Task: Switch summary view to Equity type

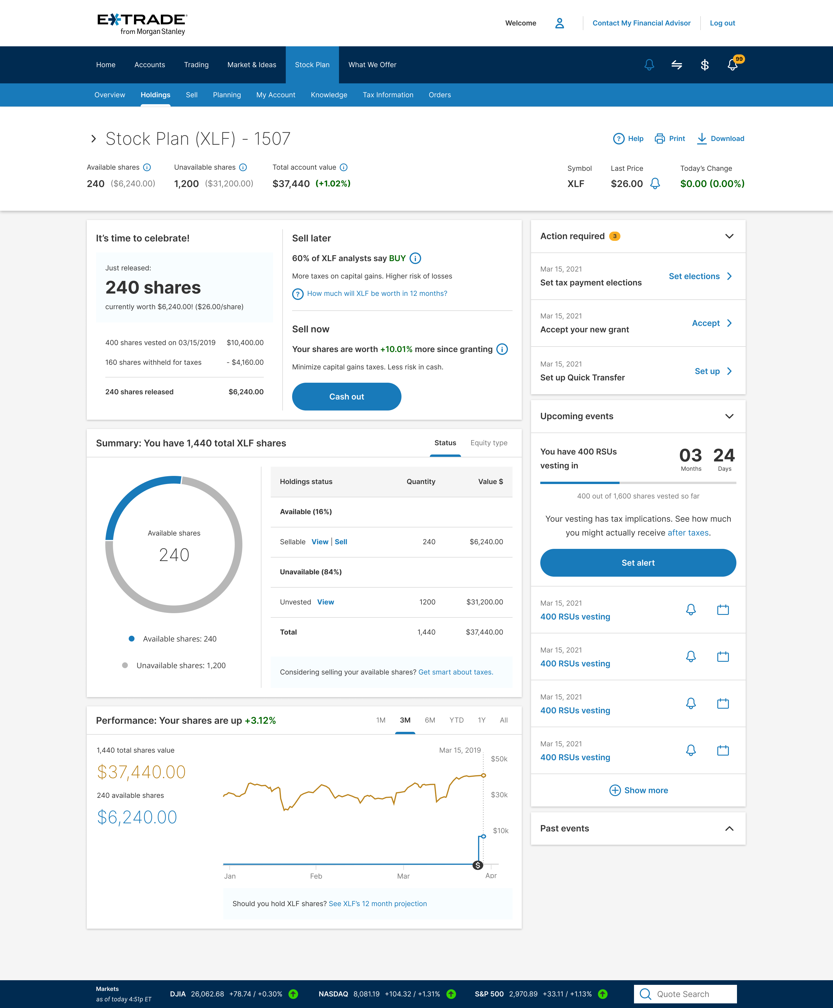Action: [x=489, y=443]
